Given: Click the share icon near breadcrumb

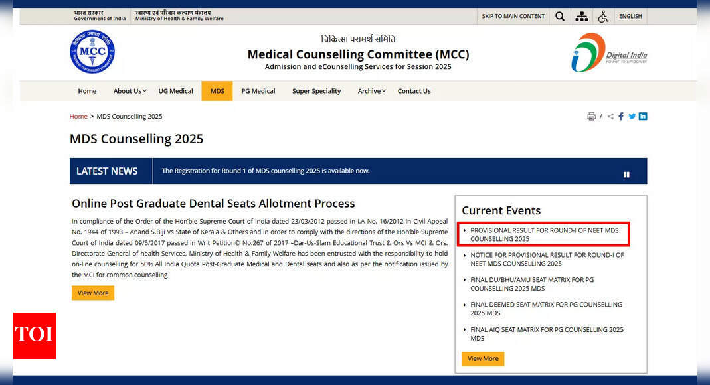Looking at the screenshot, I should pos(610,117).
